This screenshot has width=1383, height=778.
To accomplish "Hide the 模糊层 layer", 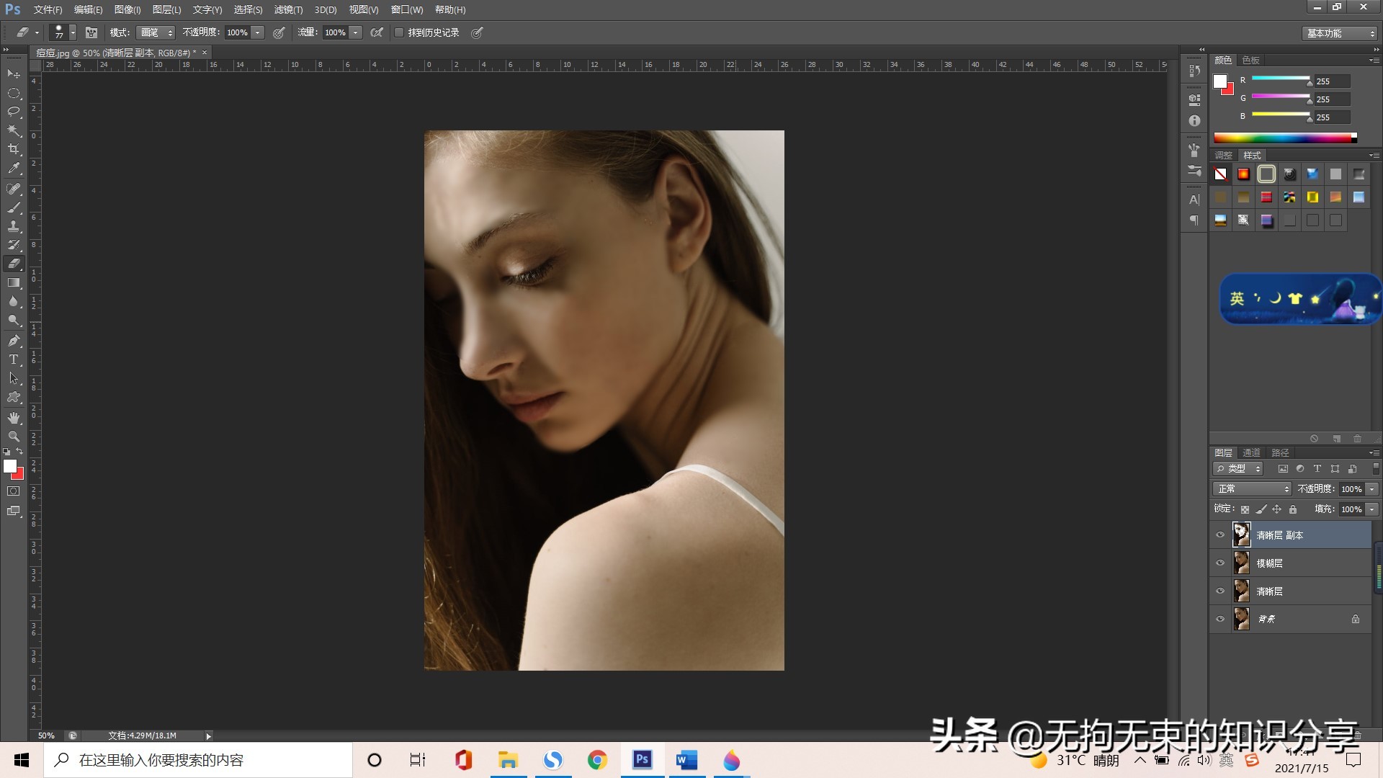I will pos(1220,563).
